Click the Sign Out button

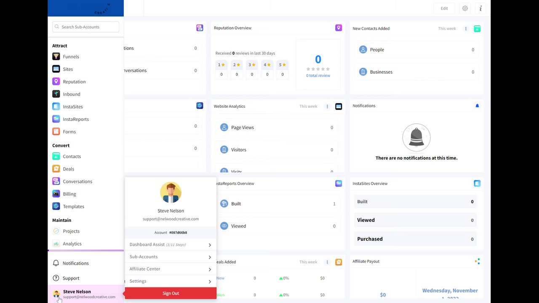pyautogui.click(x=171, y=293)
